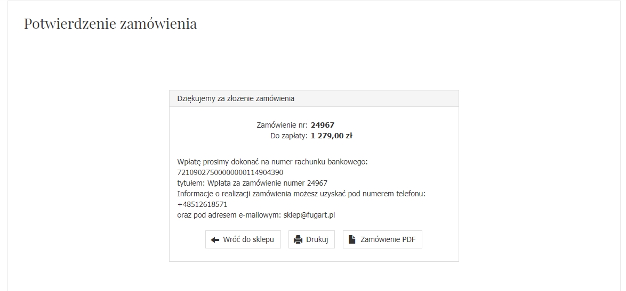Screen dimensions: 626x291
Task: Download the order via the Zamówienie PDF label
Action: pos(387,240)
